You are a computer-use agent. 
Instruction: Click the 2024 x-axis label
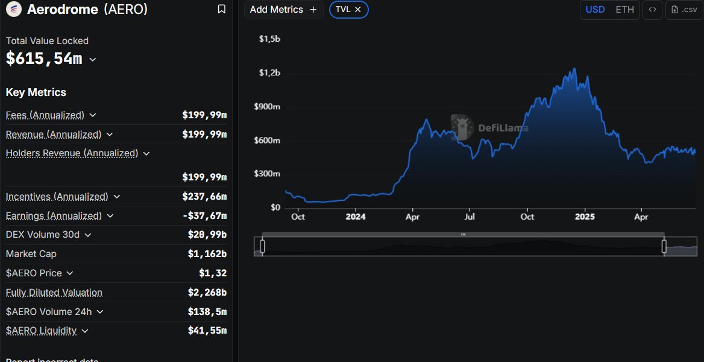(356, 217)
